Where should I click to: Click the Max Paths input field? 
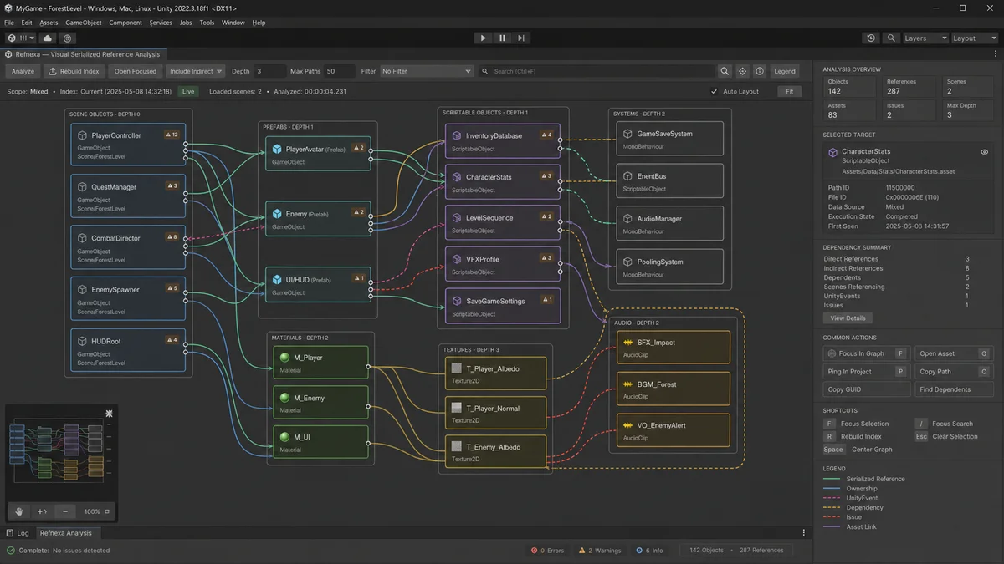pyautogui.click(x=340, y=71)
